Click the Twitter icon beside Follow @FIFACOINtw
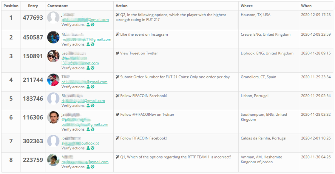The height and width of the screenshot is (174, 335). [x=118, y=115]
